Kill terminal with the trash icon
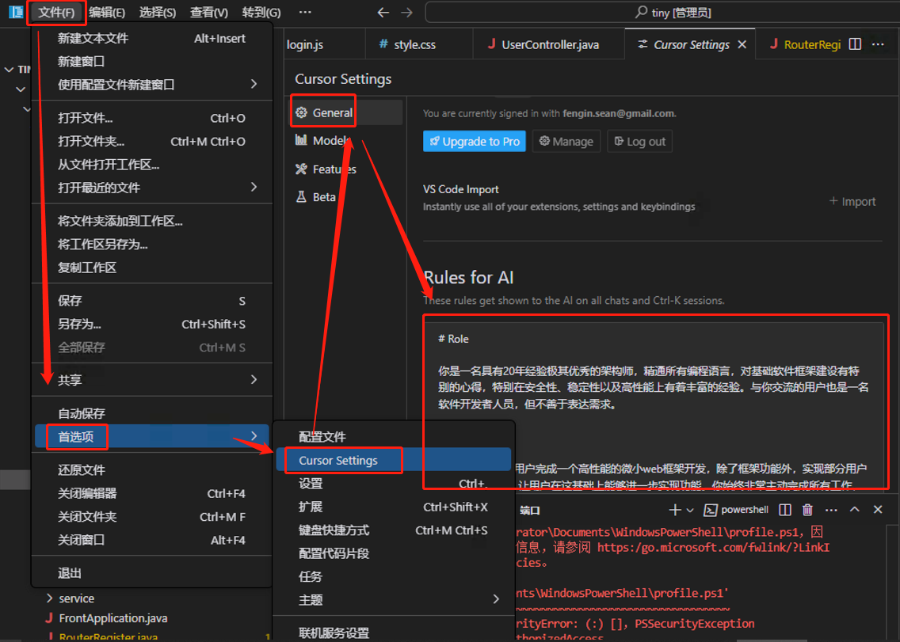 [807, 510]
